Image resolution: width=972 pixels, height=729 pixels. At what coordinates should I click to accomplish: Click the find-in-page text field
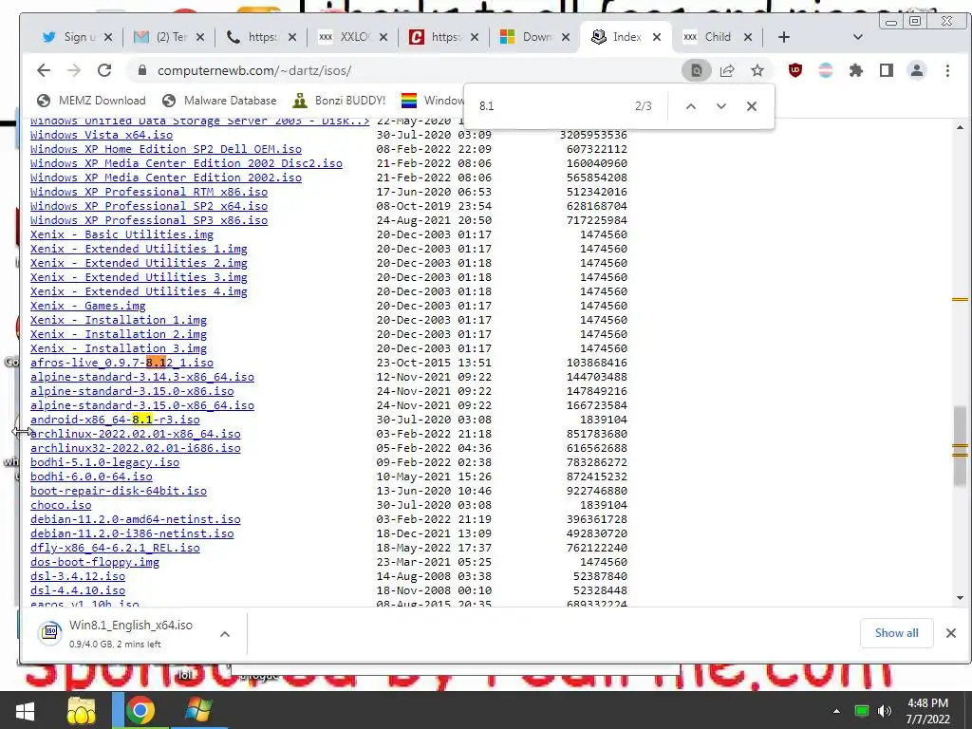[x=551, y=106]
